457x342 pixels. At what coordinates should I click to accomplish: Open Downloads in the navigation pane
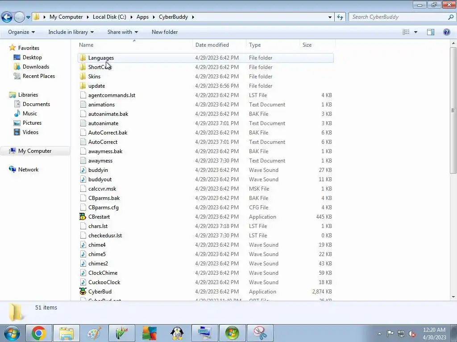pyautogui.click(x=36, y=67)
